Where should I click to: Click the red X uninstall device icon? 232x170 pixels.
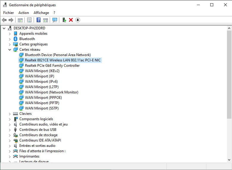pyautogui.click(x=71, y=20)
